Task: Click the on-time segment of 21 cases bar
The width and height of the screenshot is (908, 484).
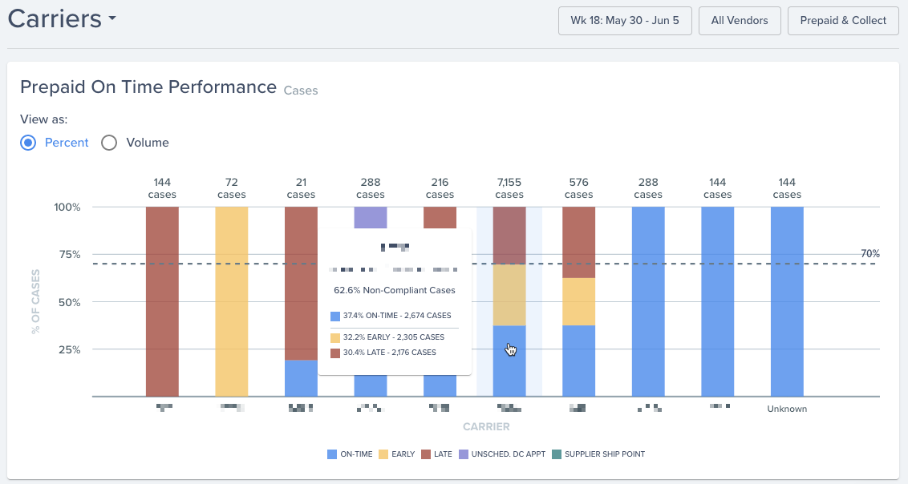Action: point(301,378)
